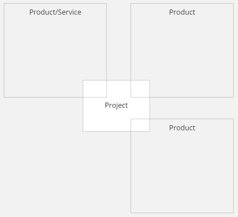This screenshot has height=217, width=238.
Task: Click the word "Service" in Product/Service label
Action: pos(70,12)
